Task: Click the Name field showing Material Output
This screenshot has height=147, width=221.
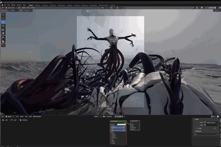Action: point(211,123)
